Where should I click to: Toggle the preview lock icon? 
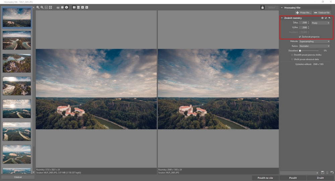[x=262, y=7]
